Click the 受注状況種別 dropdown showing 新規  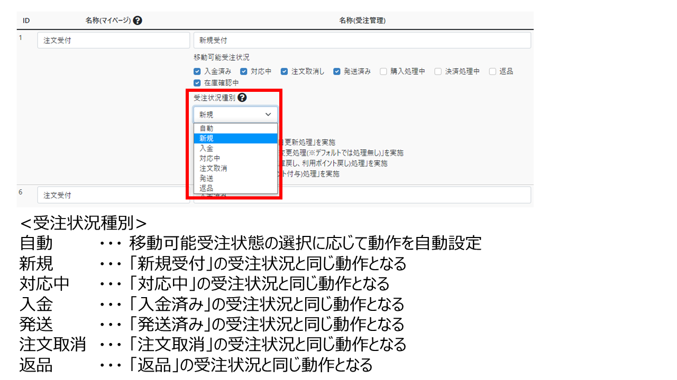click(x=235, y=114)
